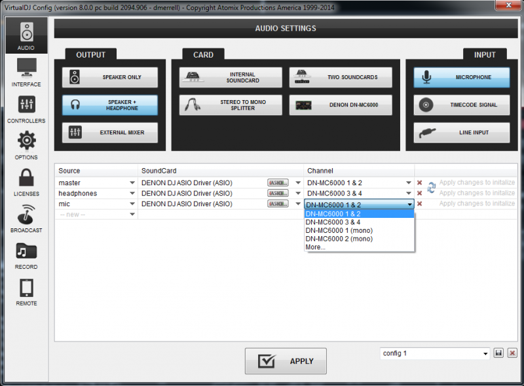Select Speaker + Headphone output
Image resolution: width=524 pixels, height=386 pixels.
[x=110, y=105]
